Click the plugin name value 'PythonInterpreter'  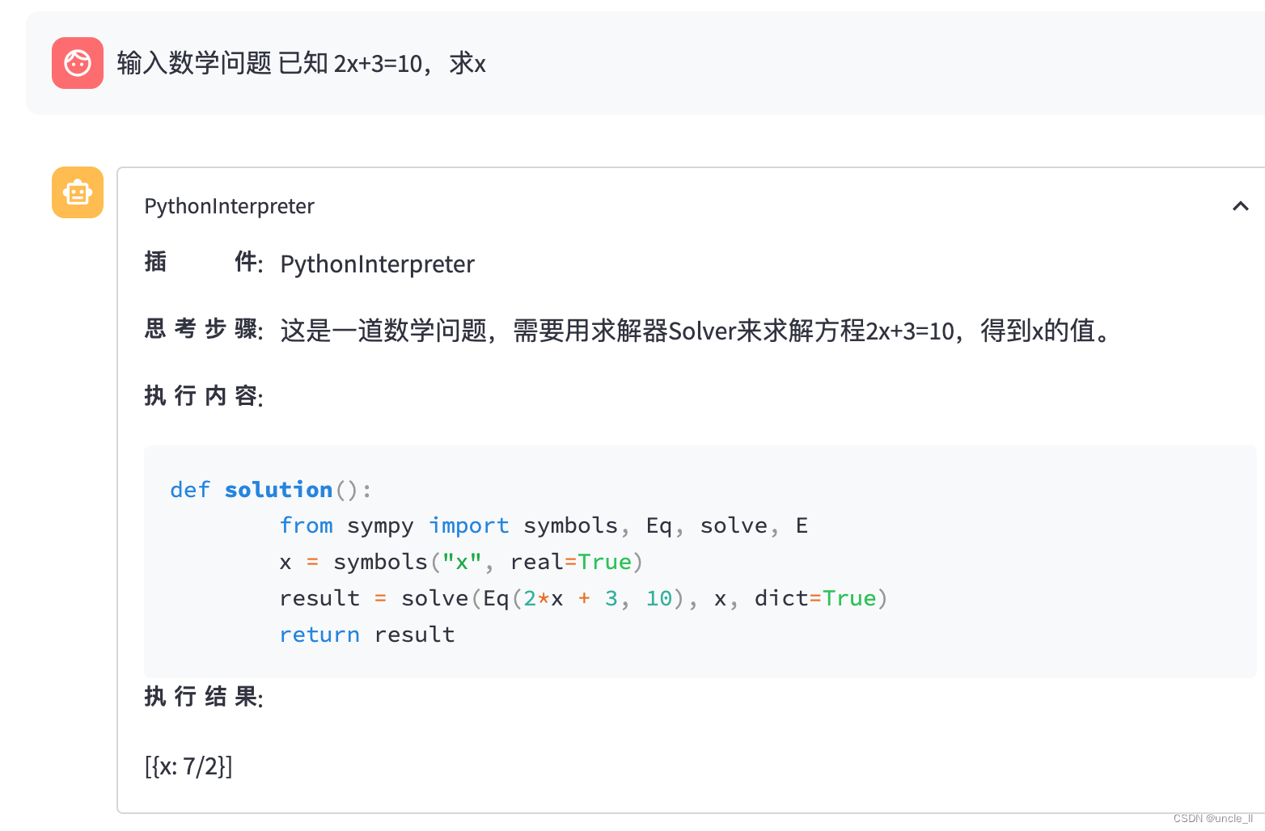tap(377, 264)
